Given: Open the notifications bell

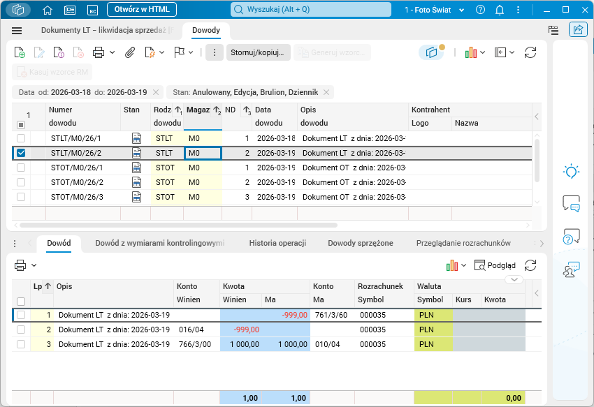Looking at the screenshot, I should [500, 10].
